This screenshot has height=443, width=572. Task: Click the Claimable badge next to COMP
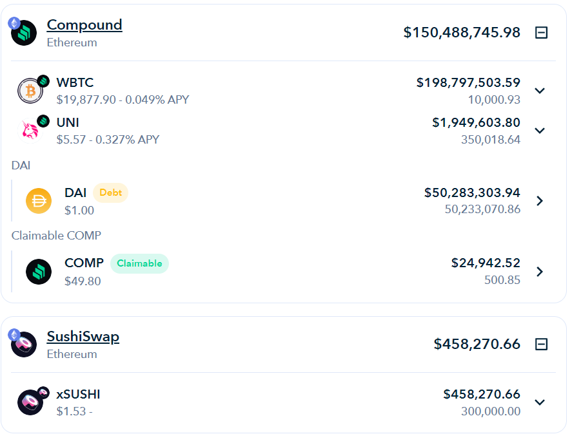tap(139, 263)
